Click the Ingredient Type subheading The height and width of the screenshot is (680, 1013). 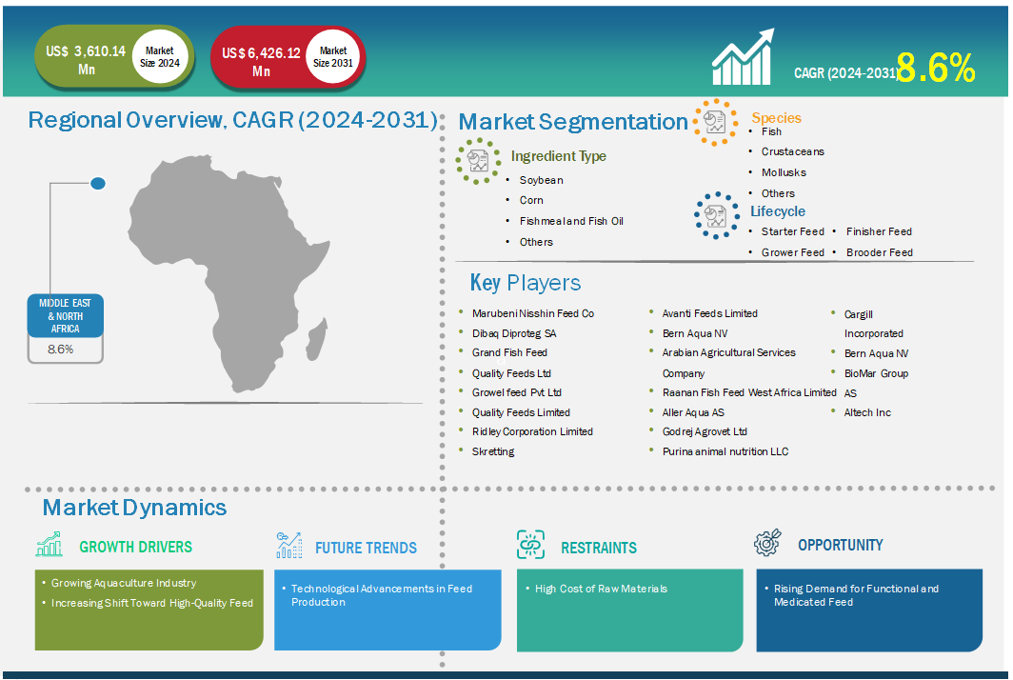click(x=558, y=156)
